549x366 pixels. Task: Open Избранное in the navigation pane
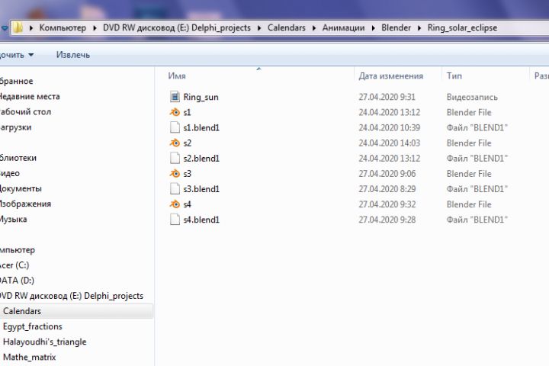(17, 81)
